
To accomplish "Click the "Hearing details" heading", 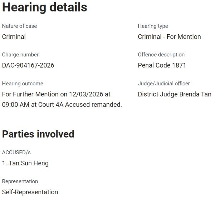I will click(45, 7).
